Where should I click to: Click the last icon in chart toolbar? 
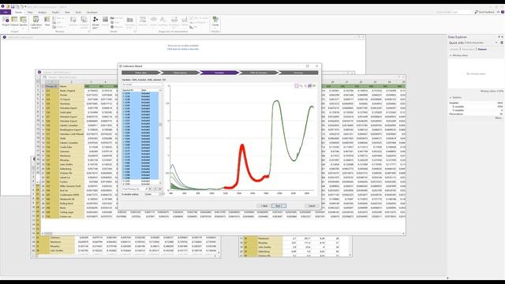coord(314,86)
